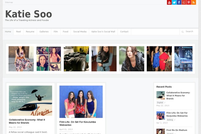Open Find Me On Medium thumbnail

(160, 131)
